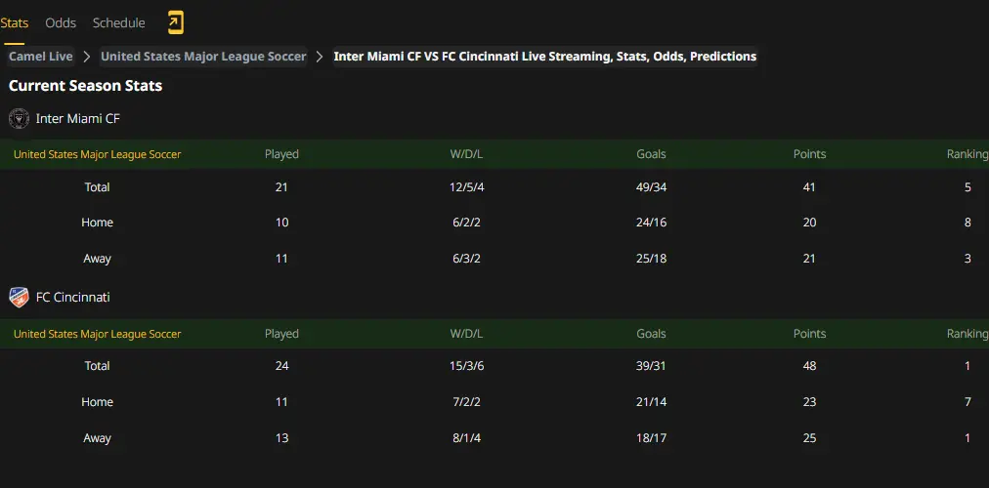Click Inter Miami total goals value 49/34
The image size is (989, 488).
[x=651, y=187]
